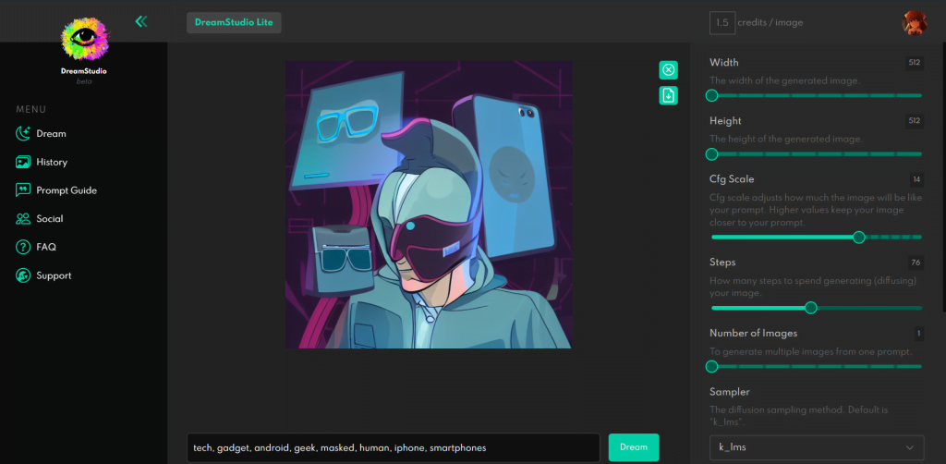Click the Steps slider handle
Viewport: 946px width, 464px height.
coord(811,308)
